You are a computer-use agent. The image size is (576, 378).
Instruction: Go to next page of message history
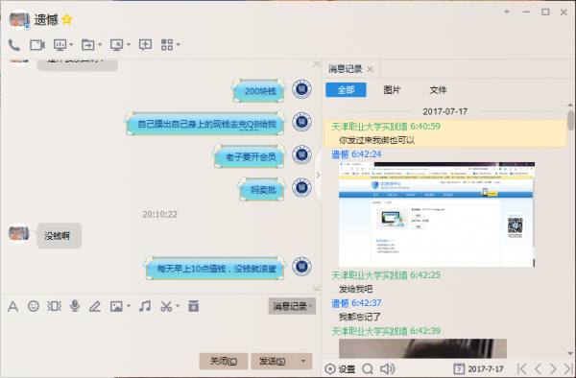pos(553,368)
